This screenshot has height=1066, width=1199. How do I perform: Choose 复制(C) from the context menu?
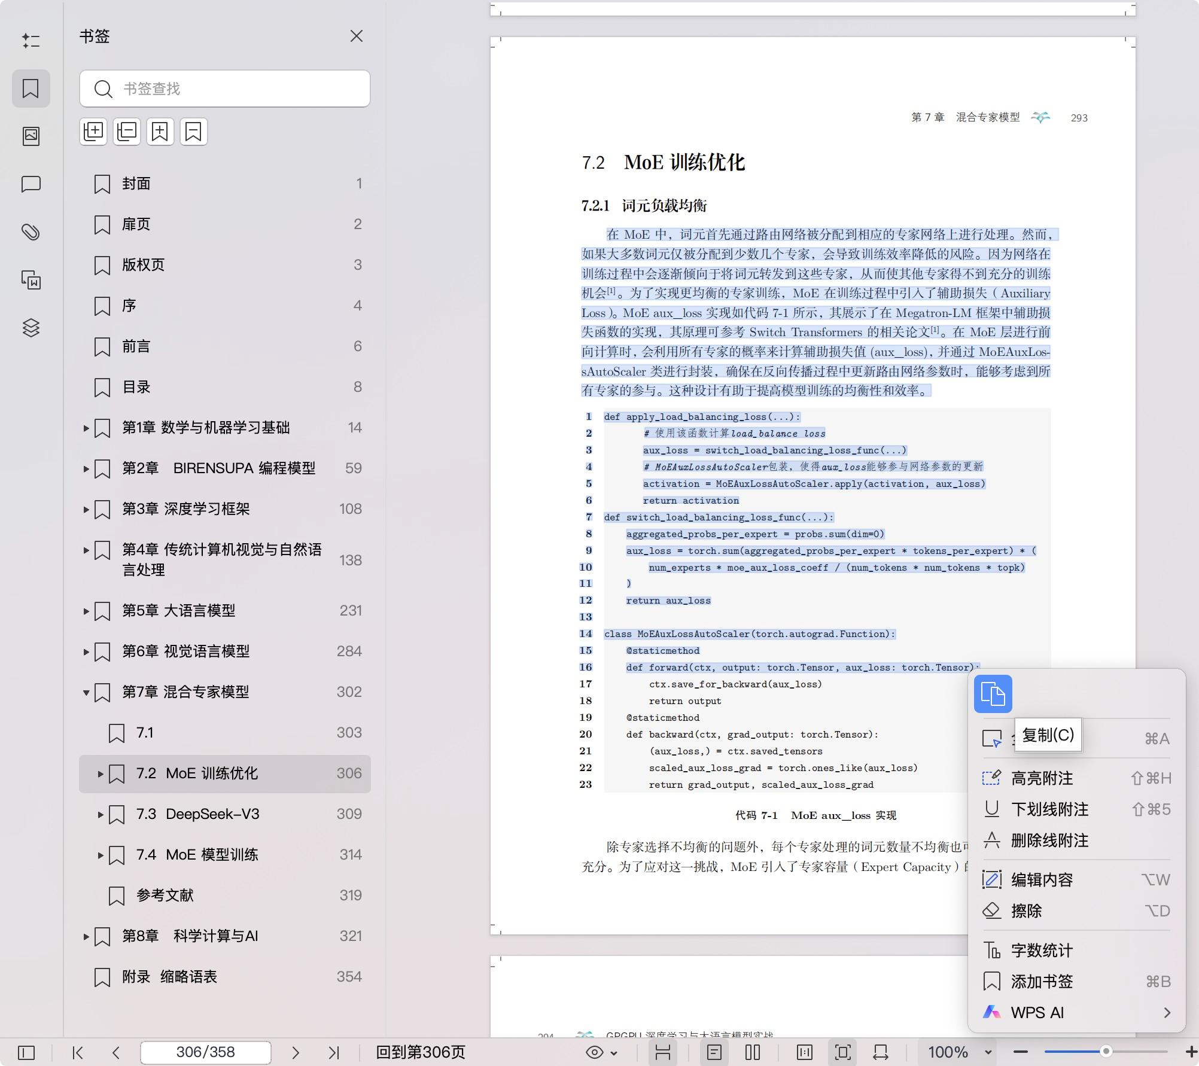(1047, 736)
